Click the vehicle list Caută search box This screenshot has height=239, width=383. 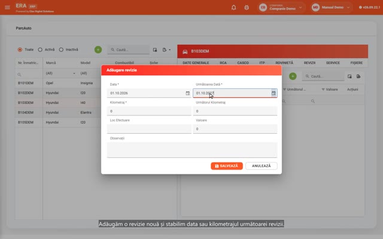[129, 50]
